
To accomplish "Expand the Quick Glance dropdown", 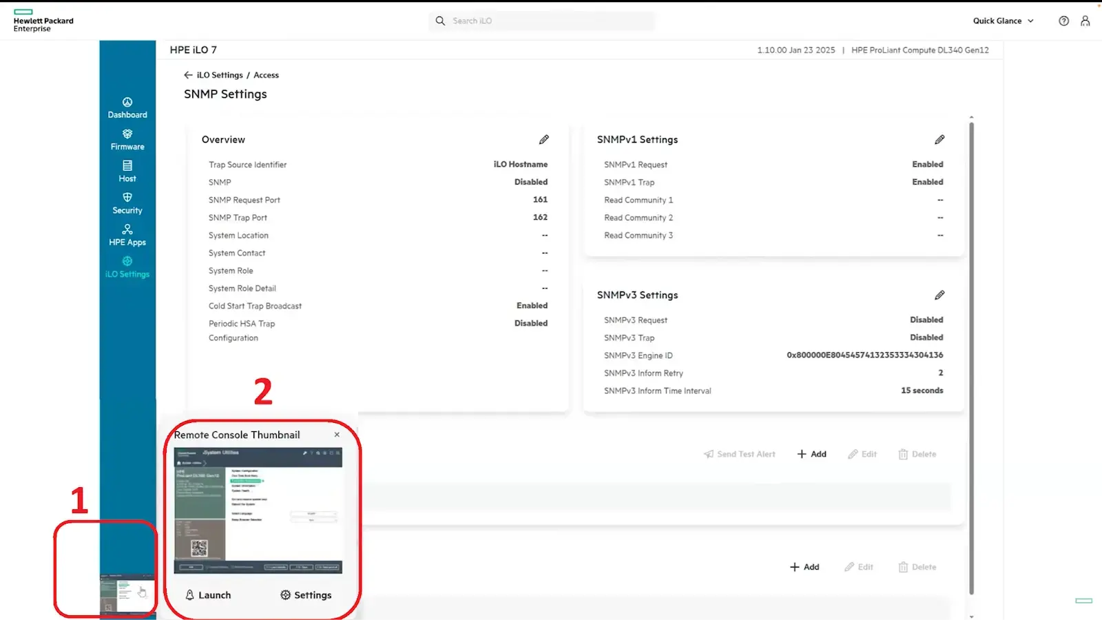I will (x=1003, y=21).
